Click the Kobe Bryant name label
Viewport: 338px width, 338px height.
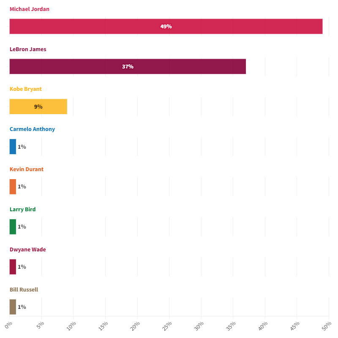click(x=26, y=89)
